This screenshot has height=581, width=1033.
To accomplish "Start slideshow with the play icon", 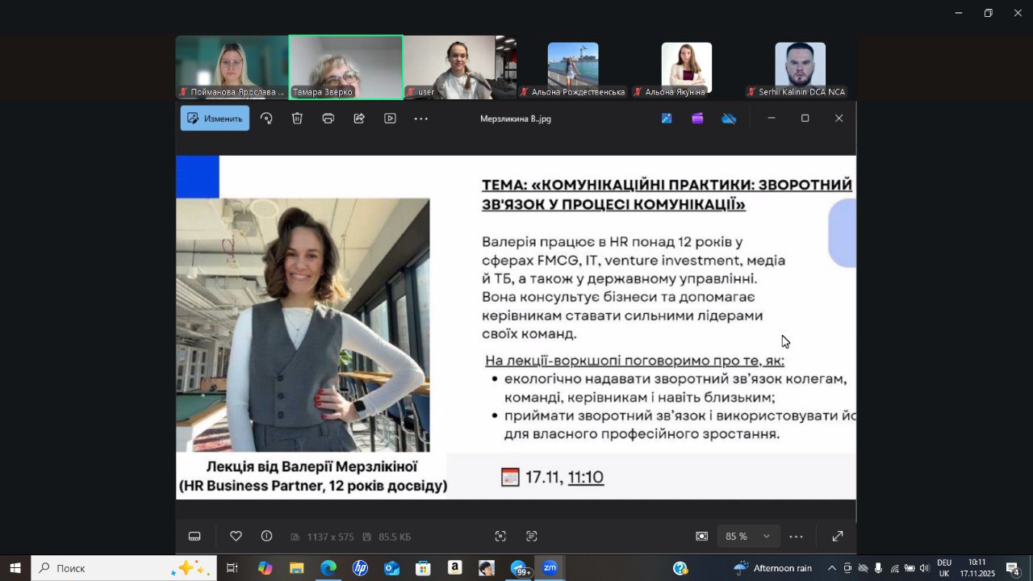I will tap(390, 119).
